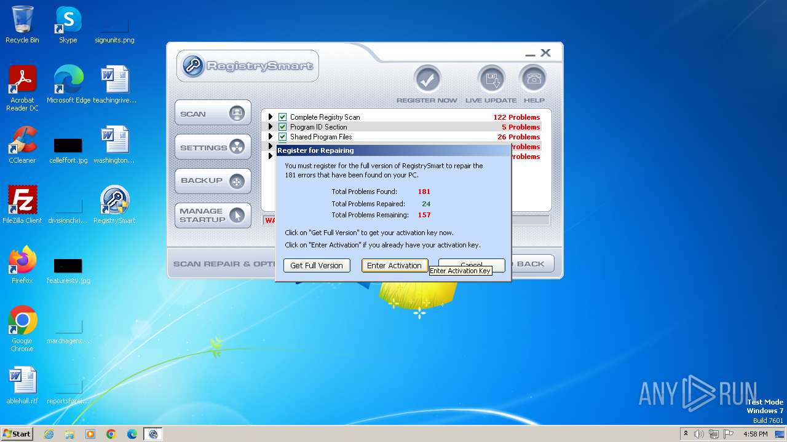Open the Scan section
The height and width of the screenshot is (442, 787).
[x=213, y=114]
